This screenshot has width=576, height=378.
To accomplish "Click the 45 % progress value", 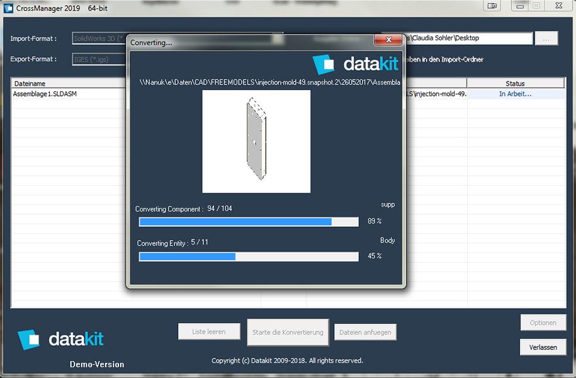I will click(375, 256).
